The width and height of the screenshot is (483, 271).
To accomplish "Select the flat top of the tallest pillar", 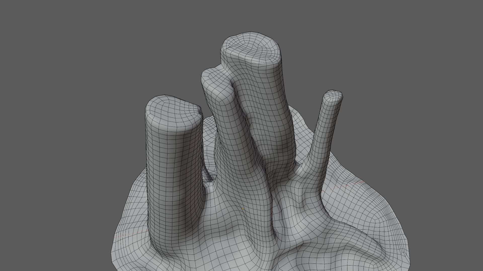I will tap(251, 48).
